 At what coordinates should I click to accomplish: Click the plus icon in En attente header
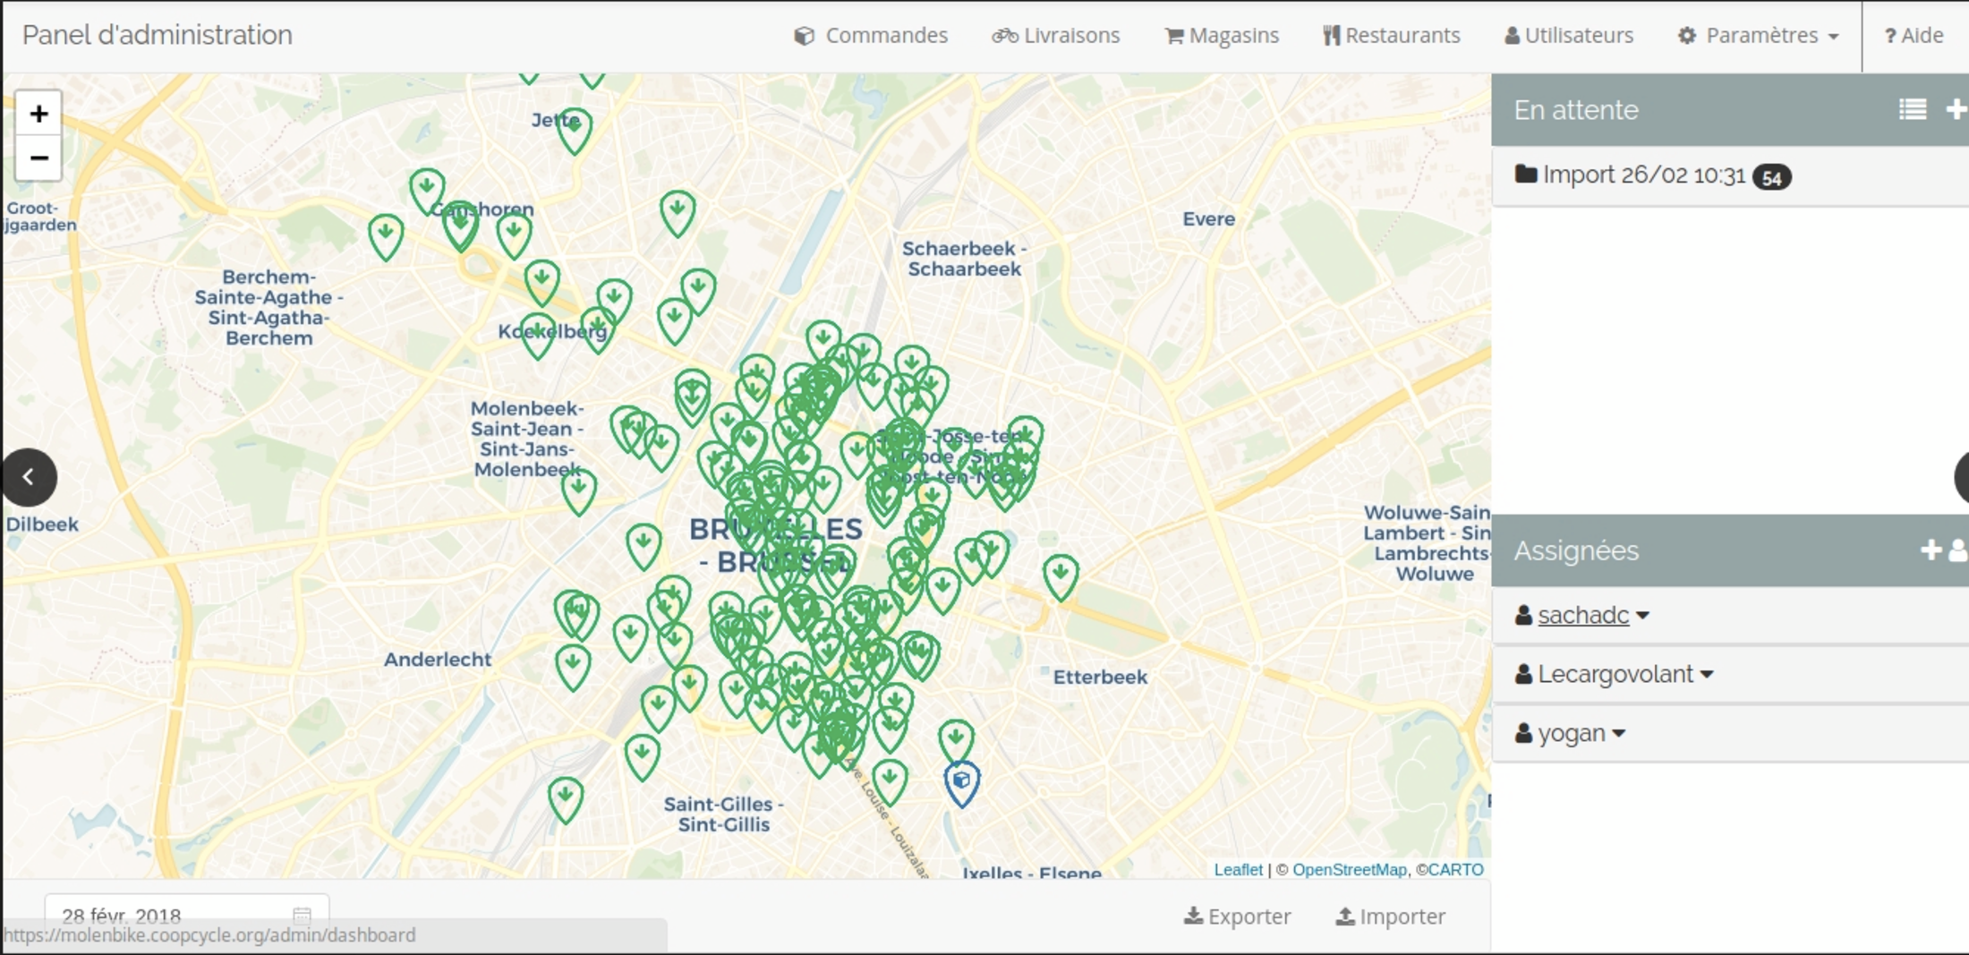[1956, 109]
